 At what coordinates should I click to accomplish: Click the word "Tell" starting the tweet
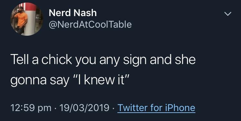click(x=20, y=60)
